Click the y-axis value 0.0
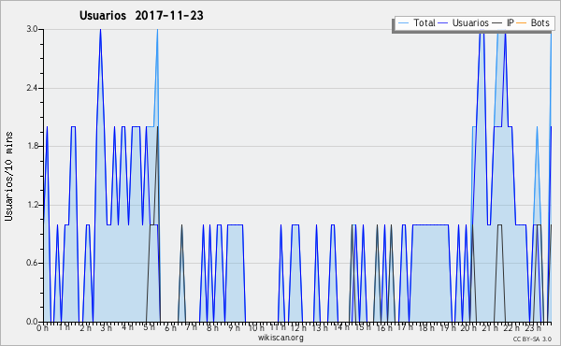Viewport: 561px width, 346px height. 32,322
